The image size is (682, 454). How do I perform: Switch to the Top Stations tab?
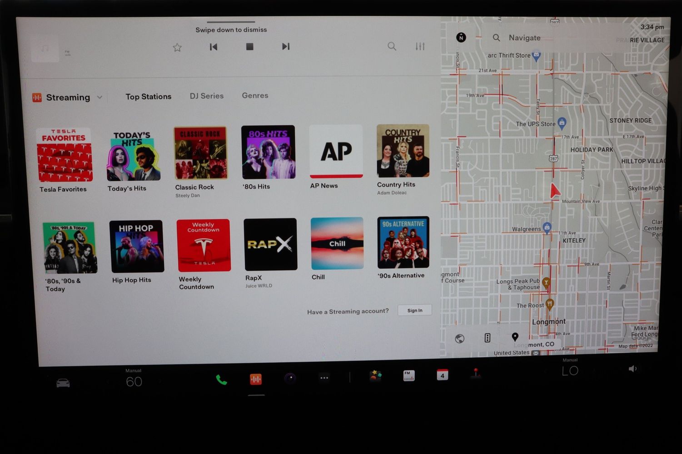[149, 96]
